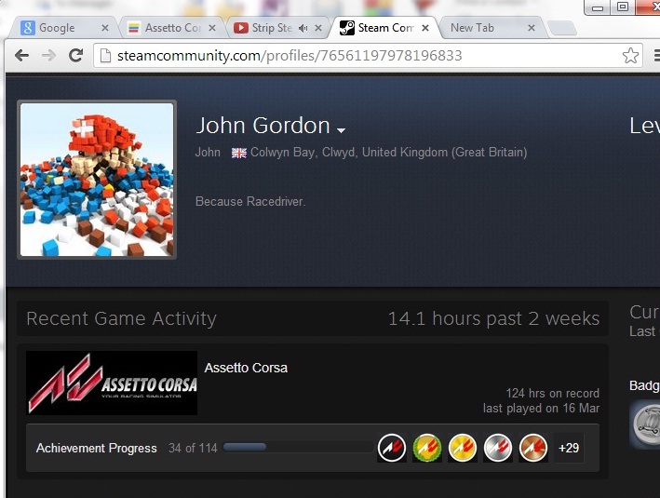Reload the page with the refresh icon
This screenshot has width=660, height=498.
coord(75,56)
